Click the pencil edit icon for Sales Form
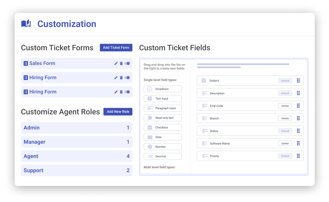The image size is (329, 202). tap(116, 63)
